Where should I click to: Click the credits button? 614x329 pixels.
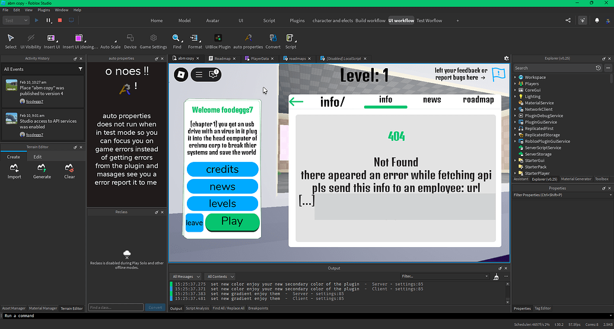pyautogui.click(x=222, y=170)
